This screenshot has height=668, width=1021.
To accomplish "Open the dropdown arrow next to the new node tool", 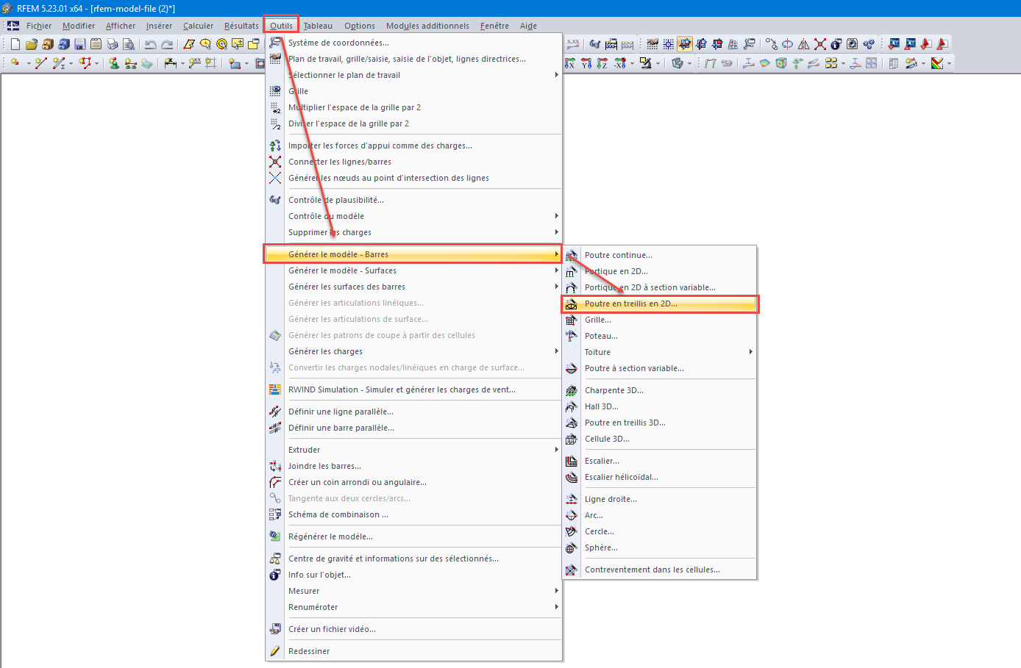I will pyautogui.click(x=29, y=63).
